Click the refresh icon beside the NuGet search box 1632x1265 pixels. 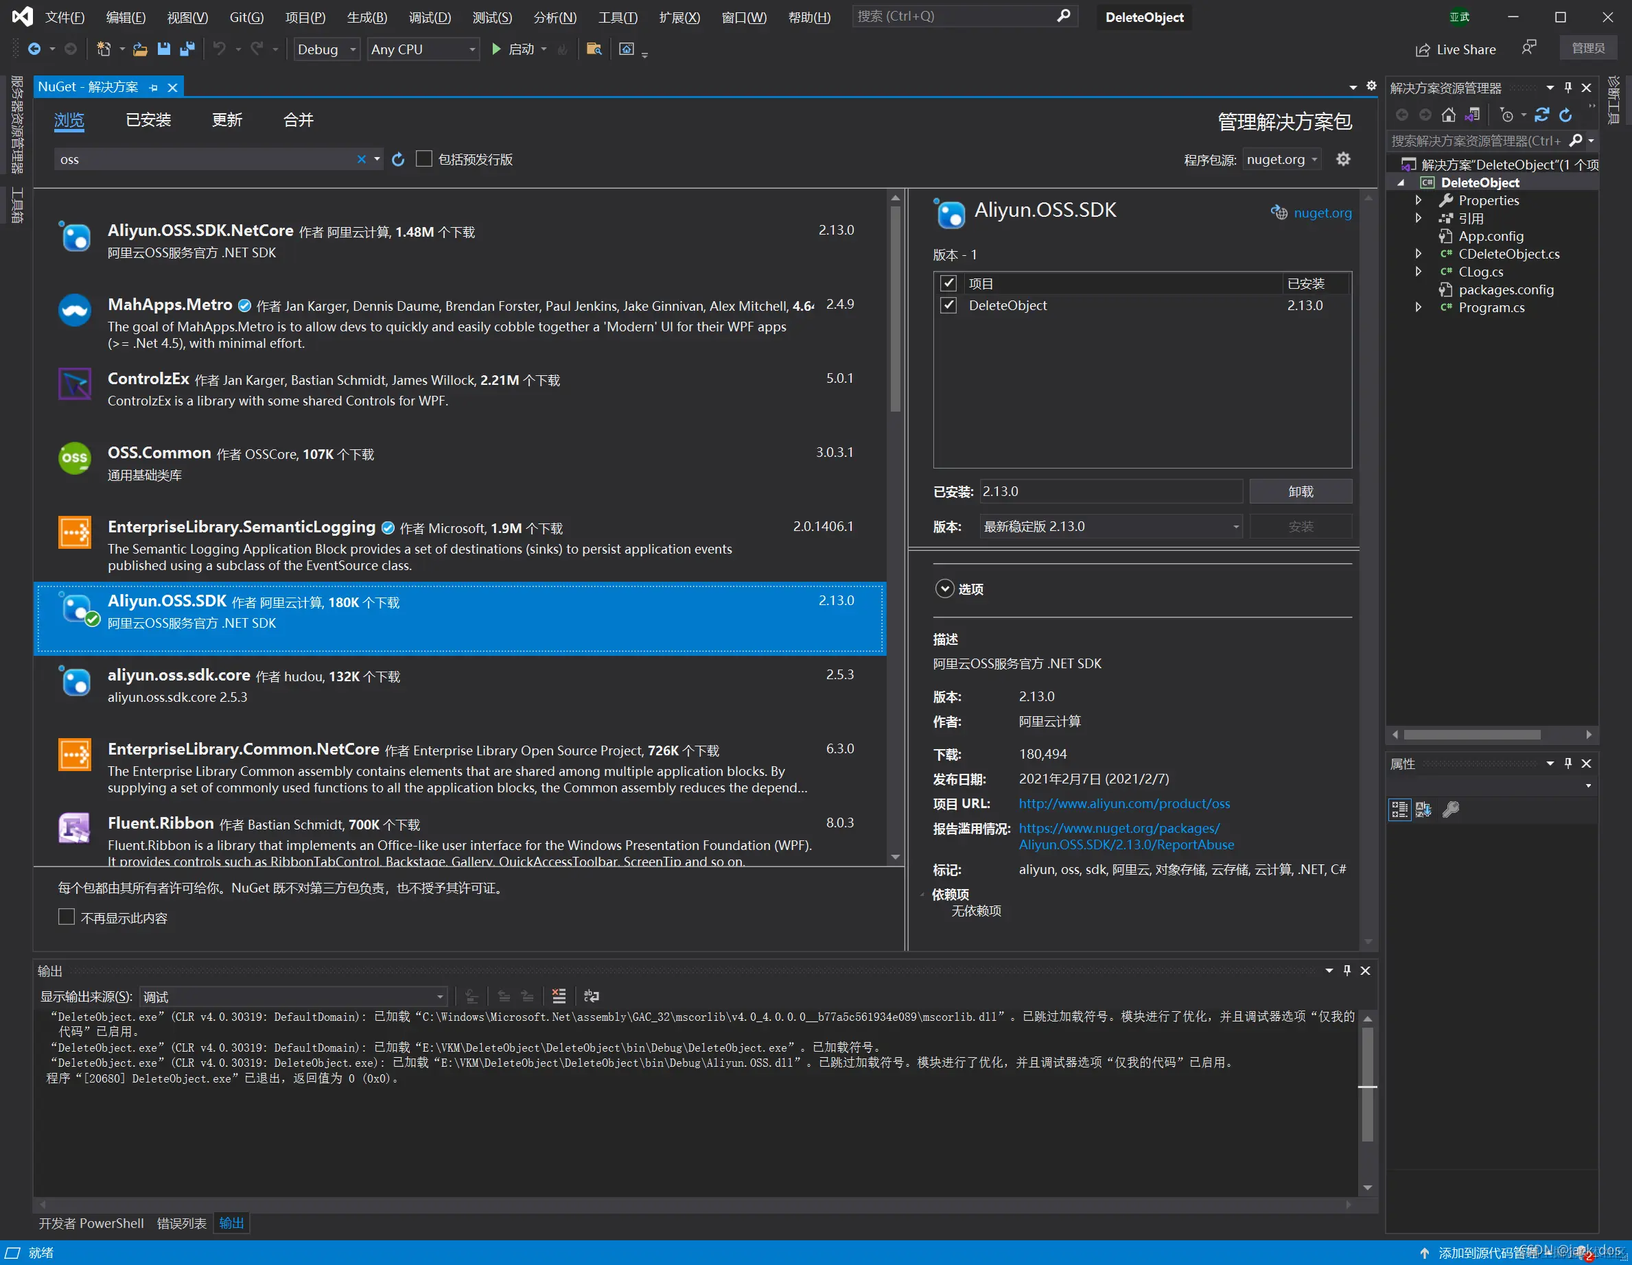tap(398, 159)
